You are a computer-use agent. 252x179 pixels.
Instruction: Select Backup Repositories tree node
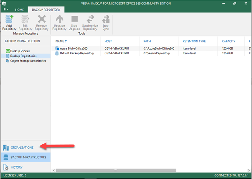point(23,56)
